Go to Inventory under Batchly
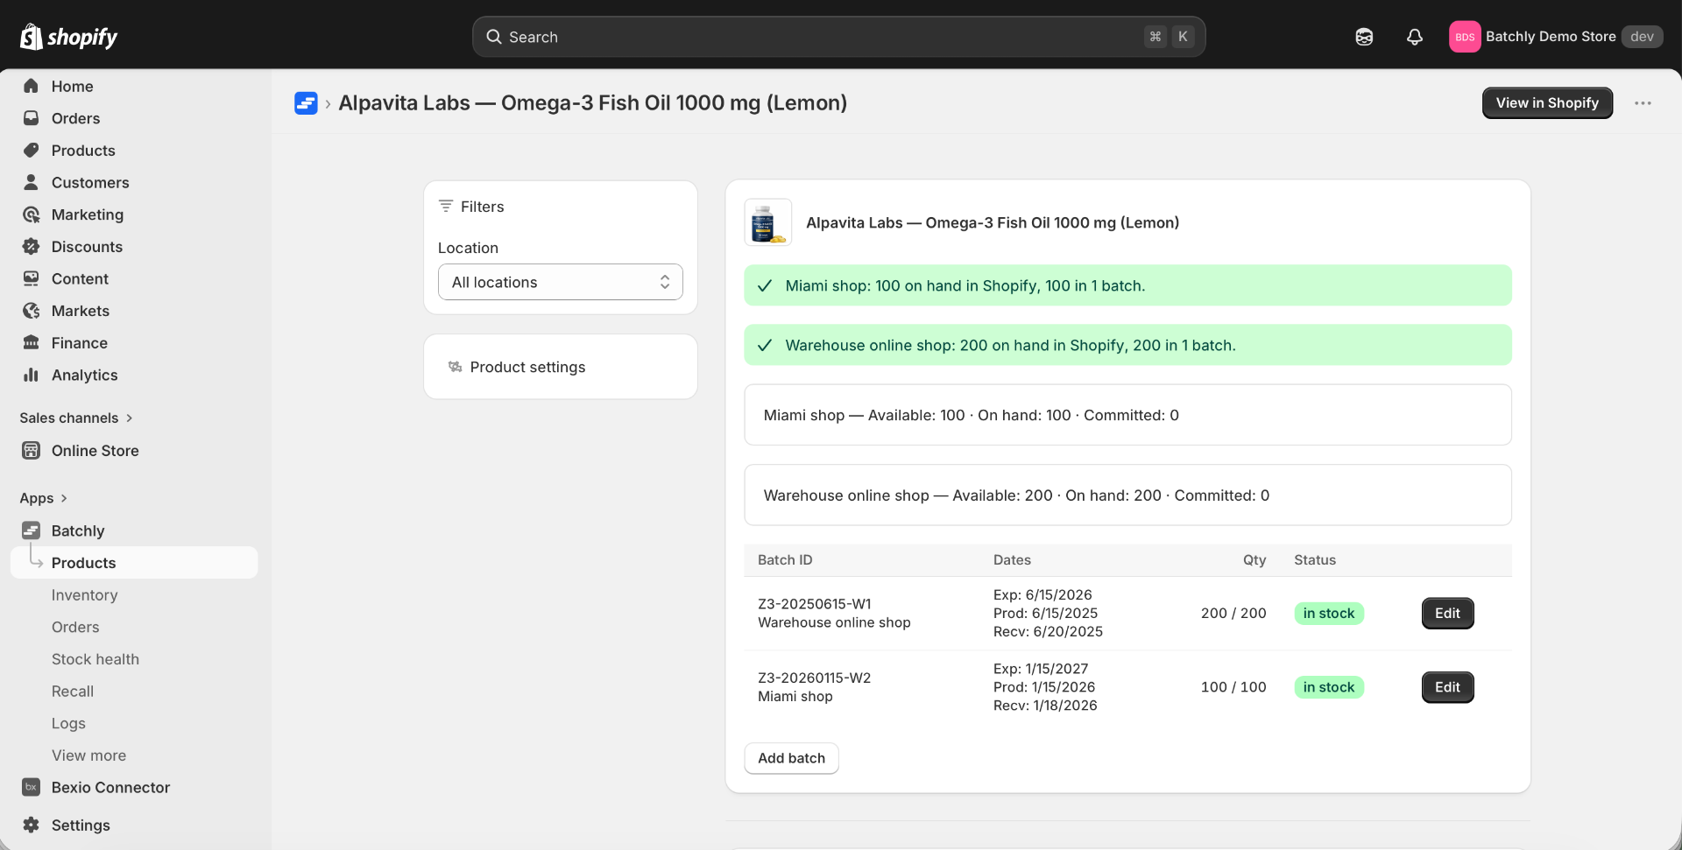 tap(84, 595)
